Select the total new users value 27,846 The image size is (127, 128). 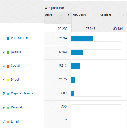tap(90, 29)
